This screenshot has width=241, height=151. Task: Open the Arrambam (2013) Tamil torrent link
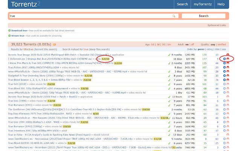coord(80,148)
